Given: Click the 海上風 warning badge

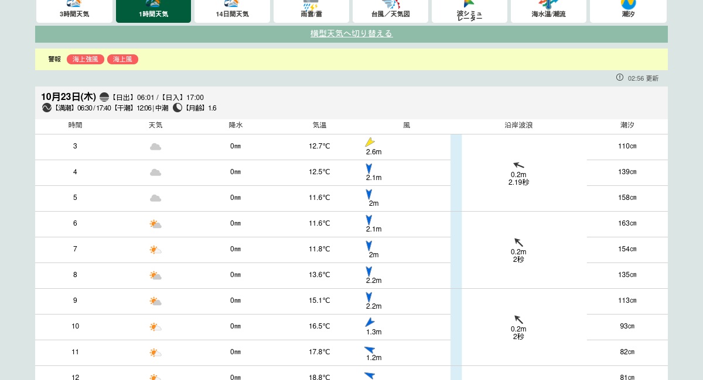Looking at the screenshot, I should click(x=122, y=60).
